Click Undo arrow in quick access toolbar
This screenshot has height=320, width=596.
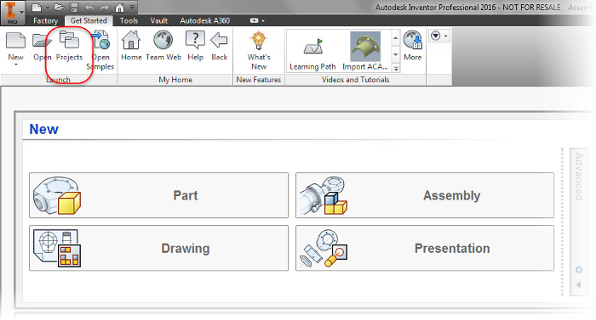pyautogui.click(x=89, y=7)
